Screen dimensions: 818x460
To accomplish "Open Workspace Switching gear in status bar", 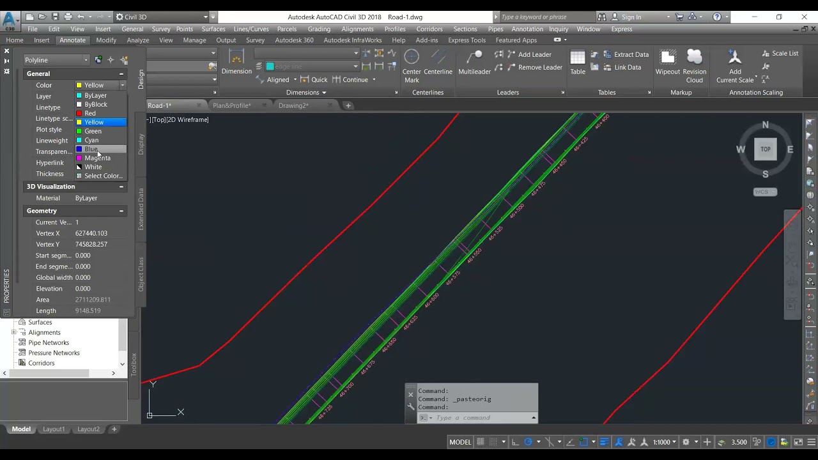I will click(x=686, y=442).
